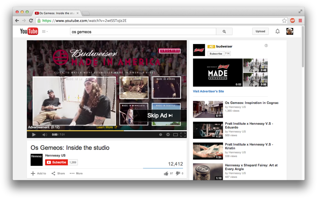317x198 pixels.
Task: Skip the Budweiser ad
Action: (160, 115)
